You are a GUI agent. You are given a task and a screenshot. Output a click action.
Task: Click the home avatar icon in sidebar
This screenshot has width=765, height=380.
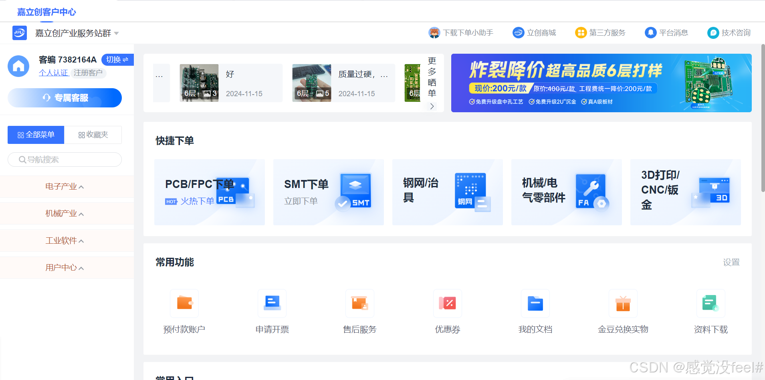18,66
